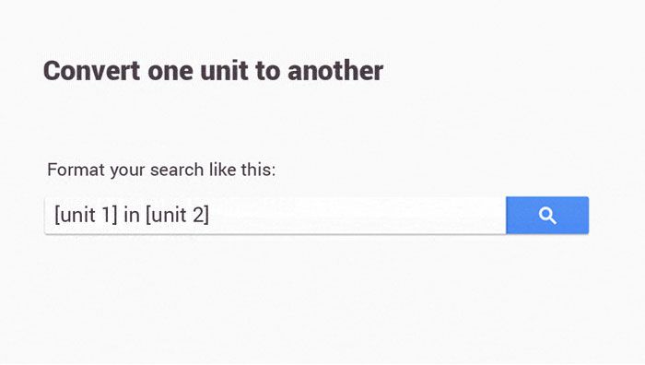Click the 'Format your search like this:' label
645x365 pixels.
(161, 170)
